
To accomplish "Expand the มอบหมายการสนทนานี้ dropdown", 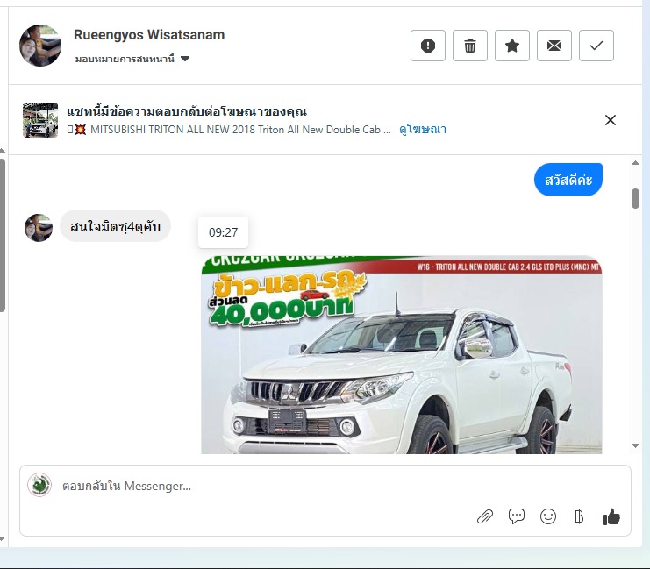I will [x=132, y=59].
